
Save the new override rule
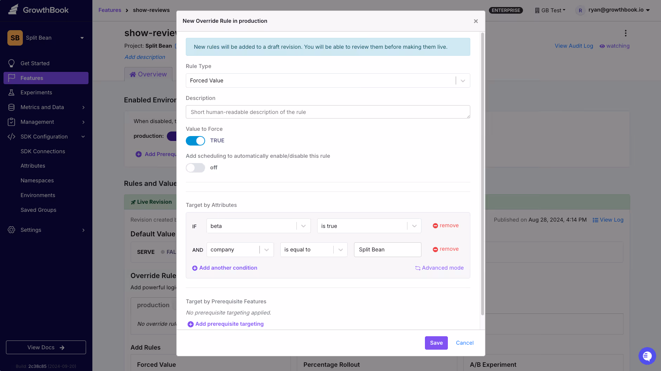436,343
